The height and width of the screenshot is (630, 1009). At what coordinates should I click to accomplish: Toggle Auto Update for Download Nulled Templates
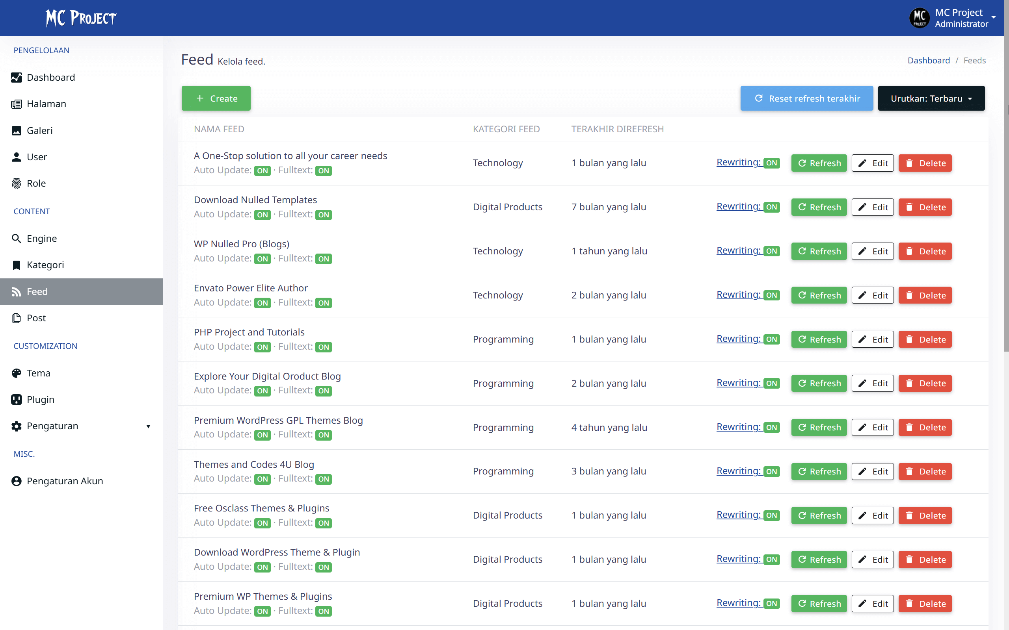coord(262,215)
